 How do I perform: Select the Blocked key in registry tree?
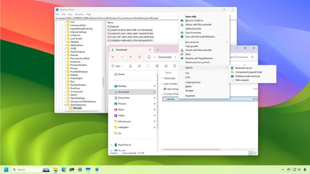[x=77, y=108]
